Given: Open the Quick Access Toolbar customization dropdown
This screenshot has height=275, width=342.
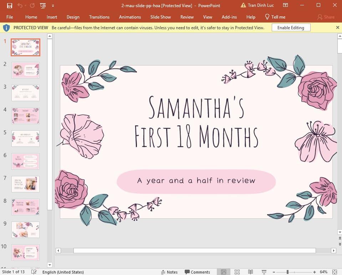Looking at the screenshot, I should (52, 5).
